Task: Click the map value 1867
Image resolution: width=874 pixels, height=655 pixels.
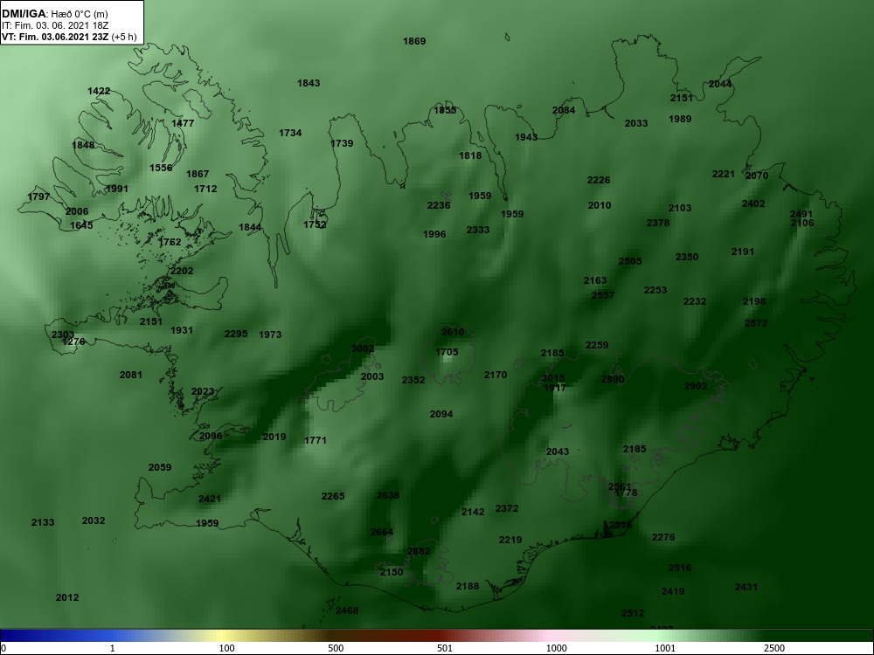Action: [x=198, y=174]
